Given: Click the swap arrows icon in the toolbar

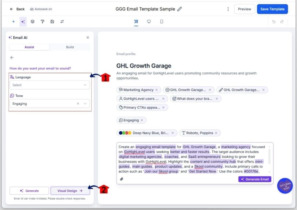Looking at the screenshot, I should [x=62, y=21].
